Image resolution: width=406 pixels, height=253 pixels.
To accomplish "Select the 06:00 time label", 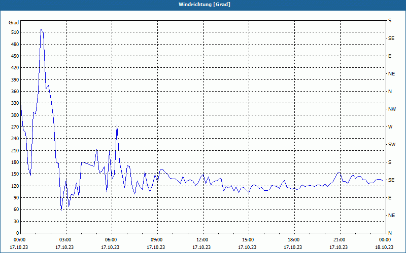I will click(x=111, y=240).
